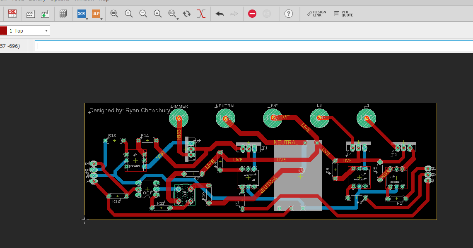
Task: Click the R9 resistor label
Action: [x=196, y=179]
